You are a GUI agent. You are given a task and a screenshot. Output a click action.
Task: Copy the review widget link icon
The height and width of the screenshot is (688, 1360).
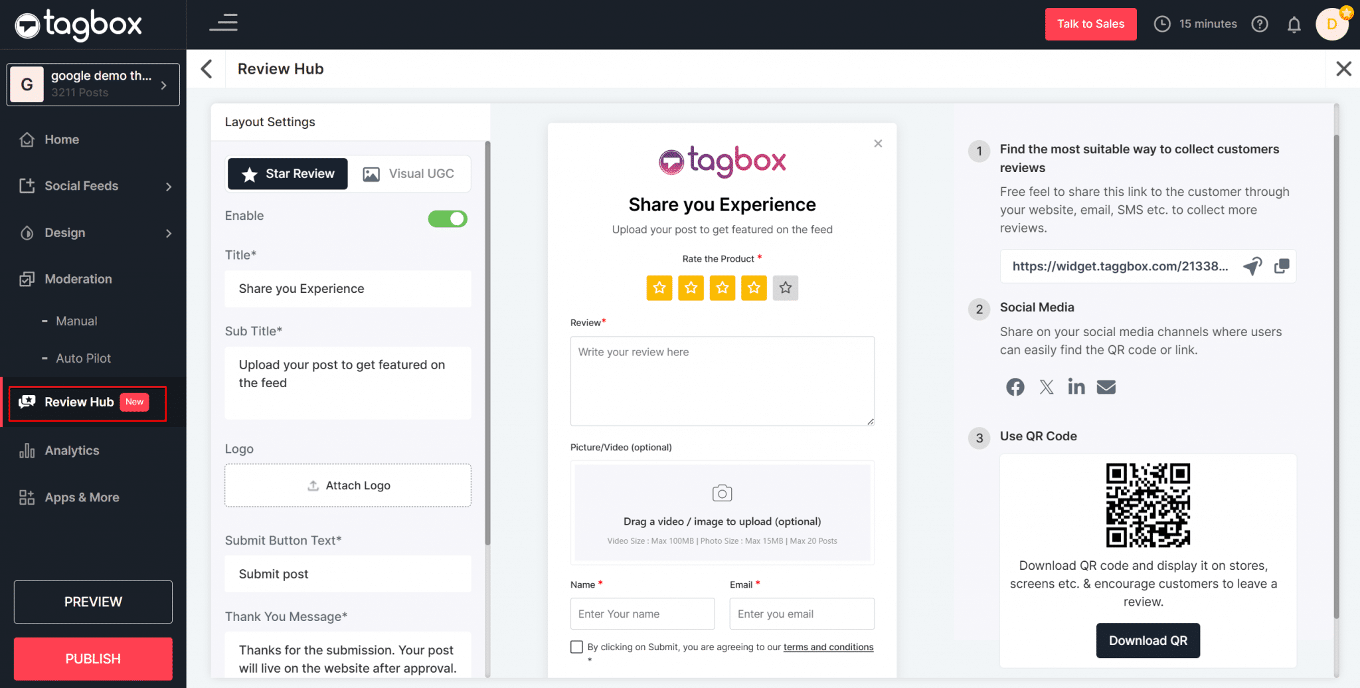tap(1281, 266)
